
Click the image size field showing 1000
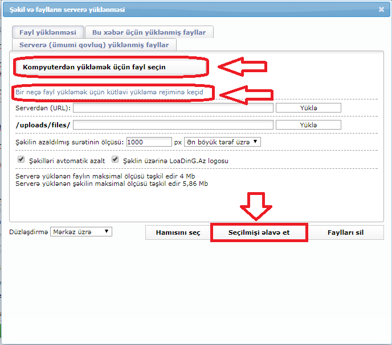(x=149, y=142)
